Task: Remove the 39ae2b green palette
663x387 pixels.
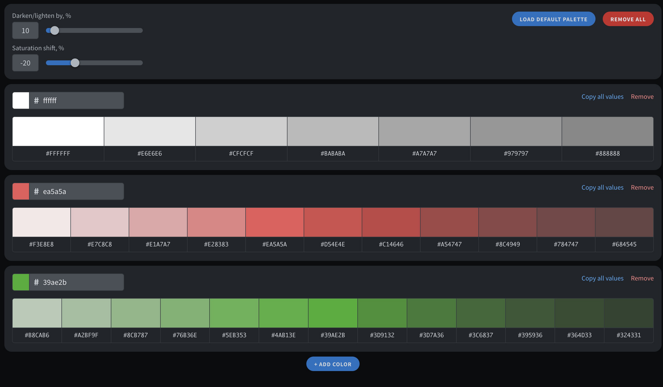Action: pyautogui.click(x=642, y=278)
